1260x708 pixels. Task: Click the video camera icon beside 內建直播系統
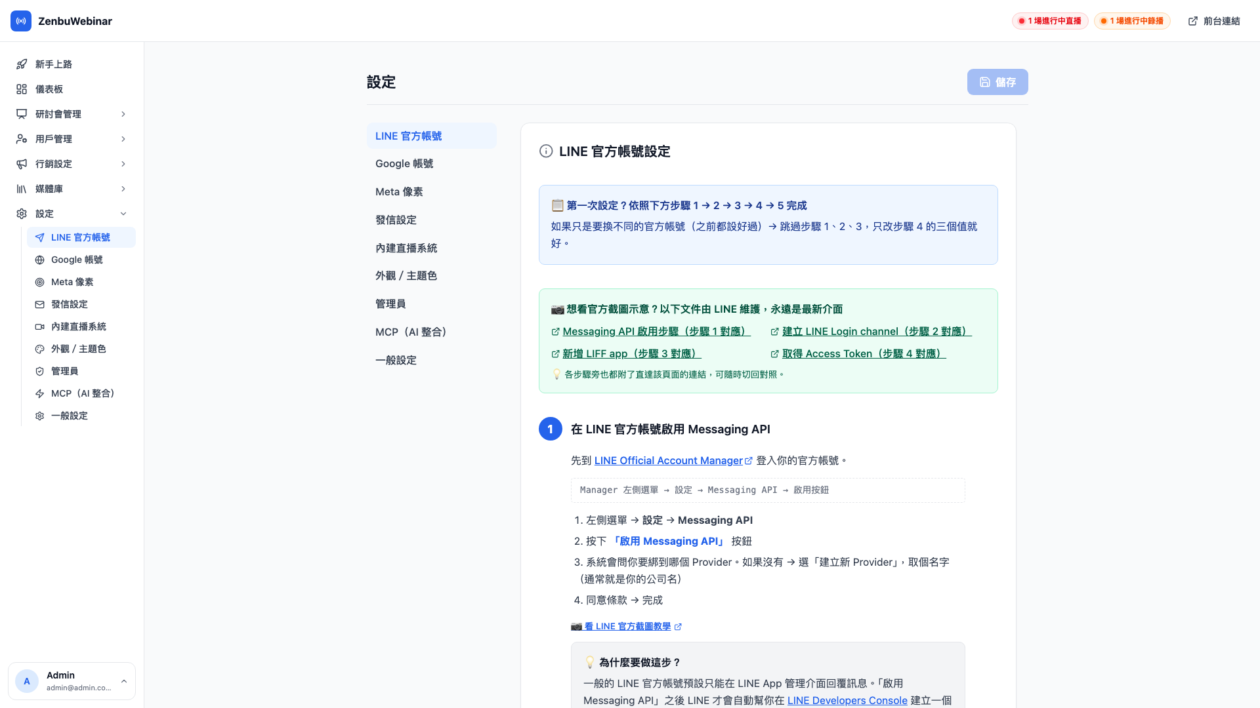40,326
